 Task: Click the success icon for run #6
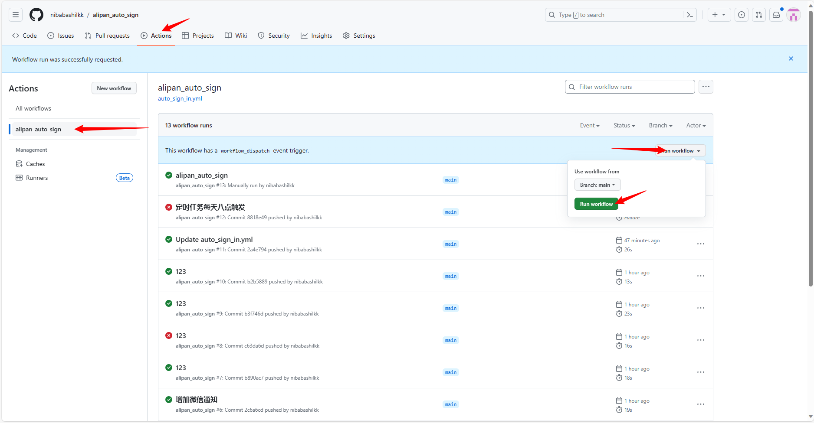[x=169, y=400]
